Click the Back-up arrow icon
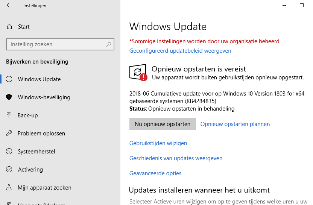This screenshot has height=205, width=313. (x=9, y=115)
